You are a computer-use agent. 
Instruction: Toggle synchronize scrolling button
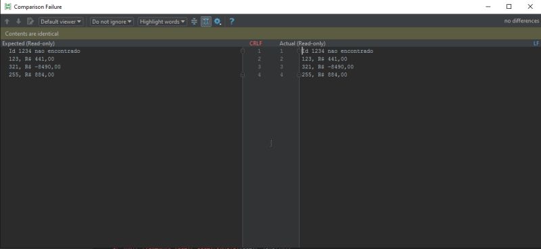(x=206, y=22)
